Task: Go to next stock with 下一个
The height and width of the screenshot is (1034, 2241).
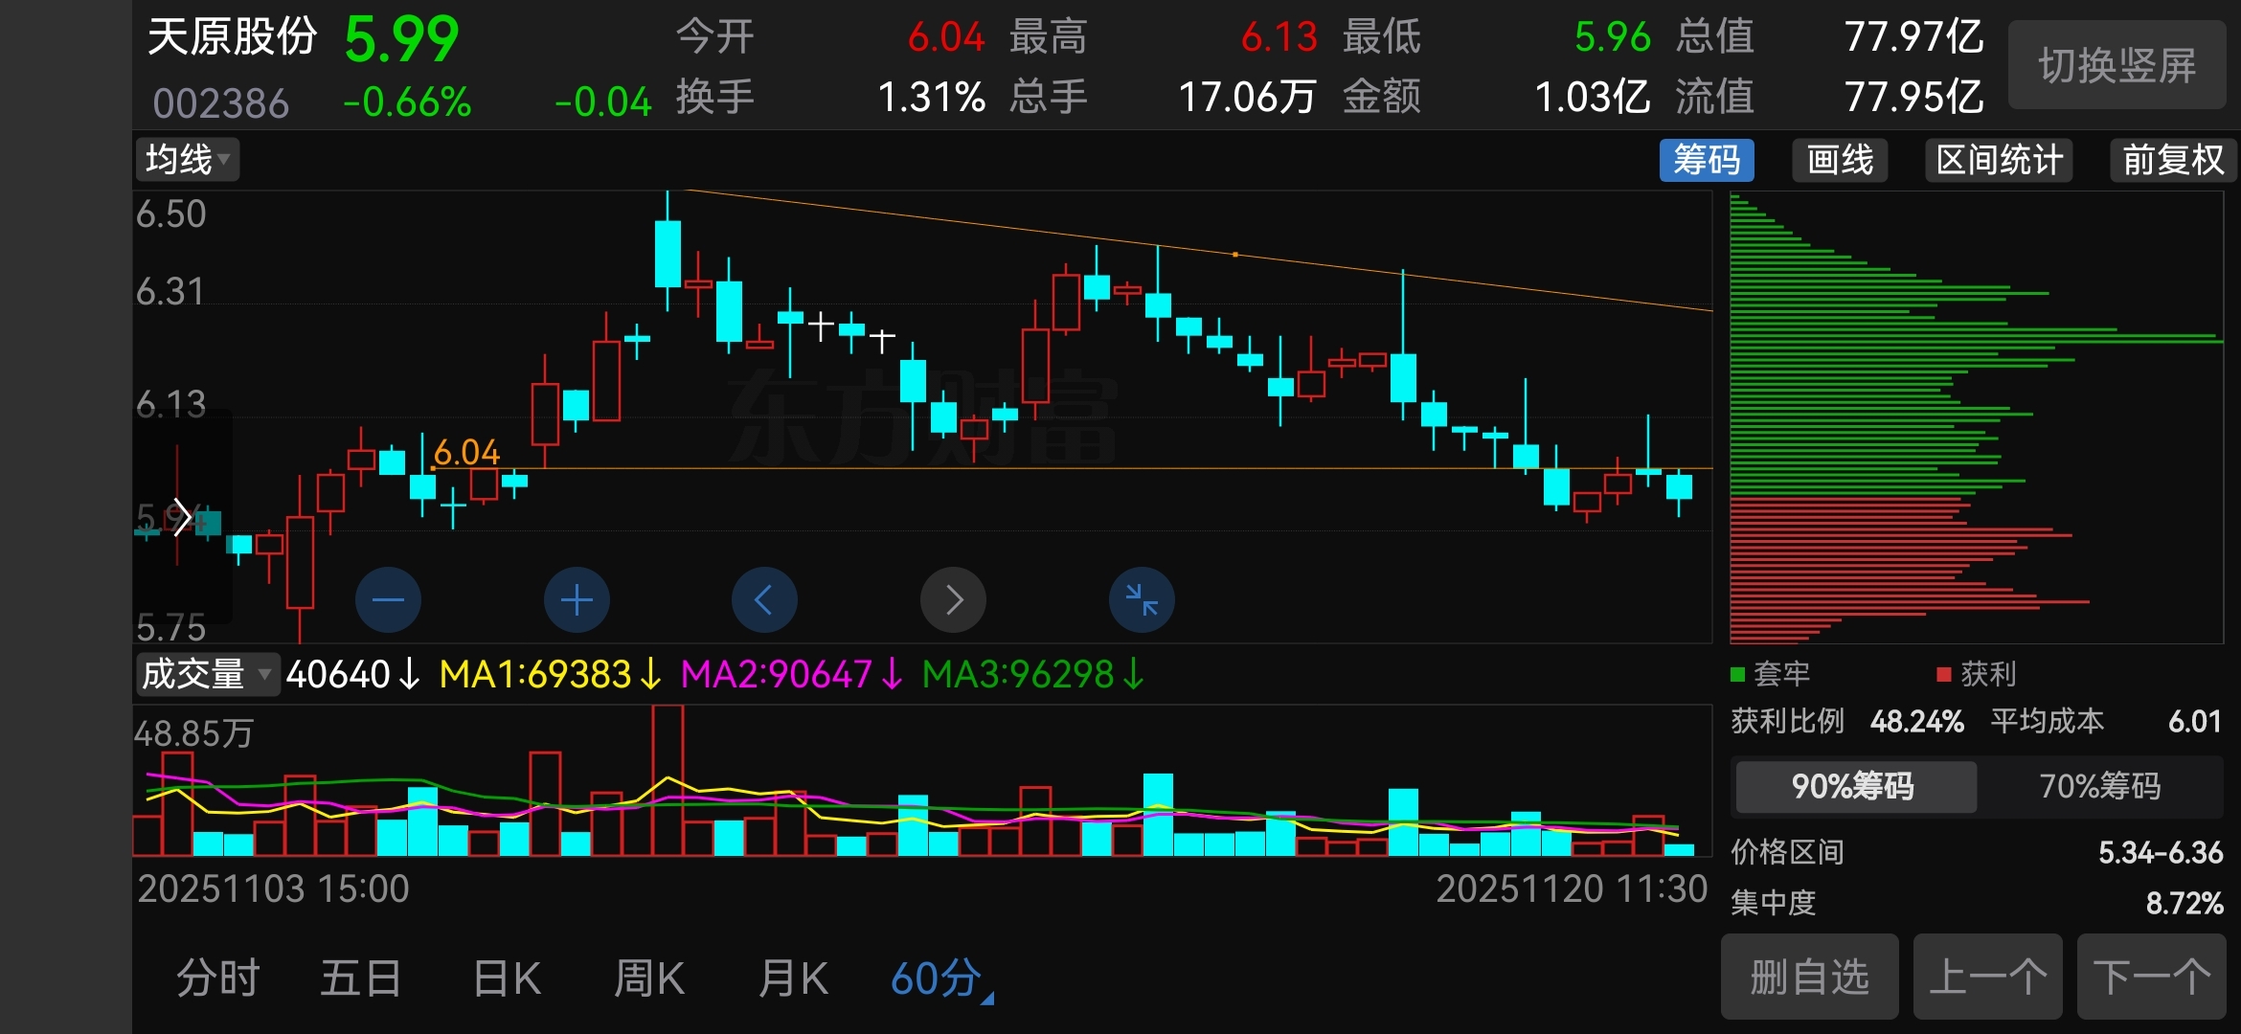Action: (x=2151, y=978)
